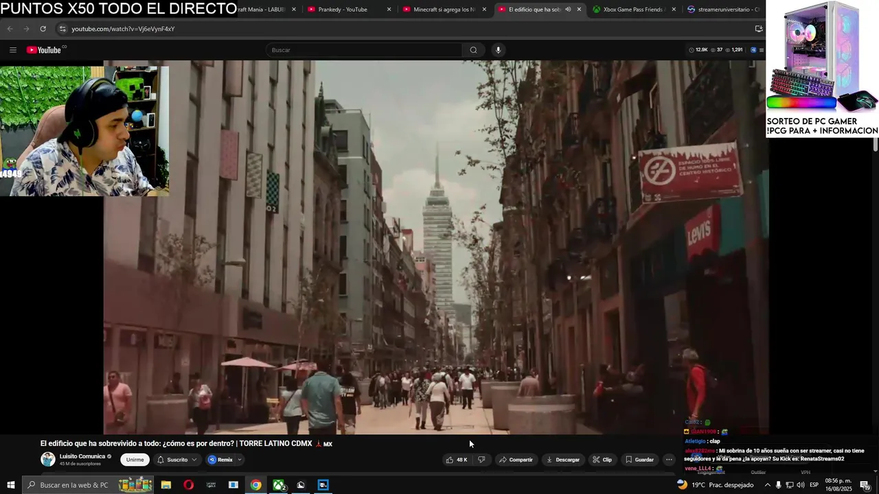The height and width of the screenshot is (494, 879).
Task: Open the three-dot more actions menu
Action: pyautogui.click(x=669, y=460)
